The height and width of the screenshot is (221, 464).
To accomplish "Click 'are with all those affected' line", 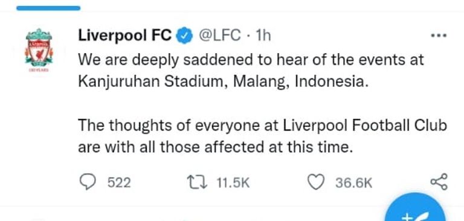I will coord(216,147).
